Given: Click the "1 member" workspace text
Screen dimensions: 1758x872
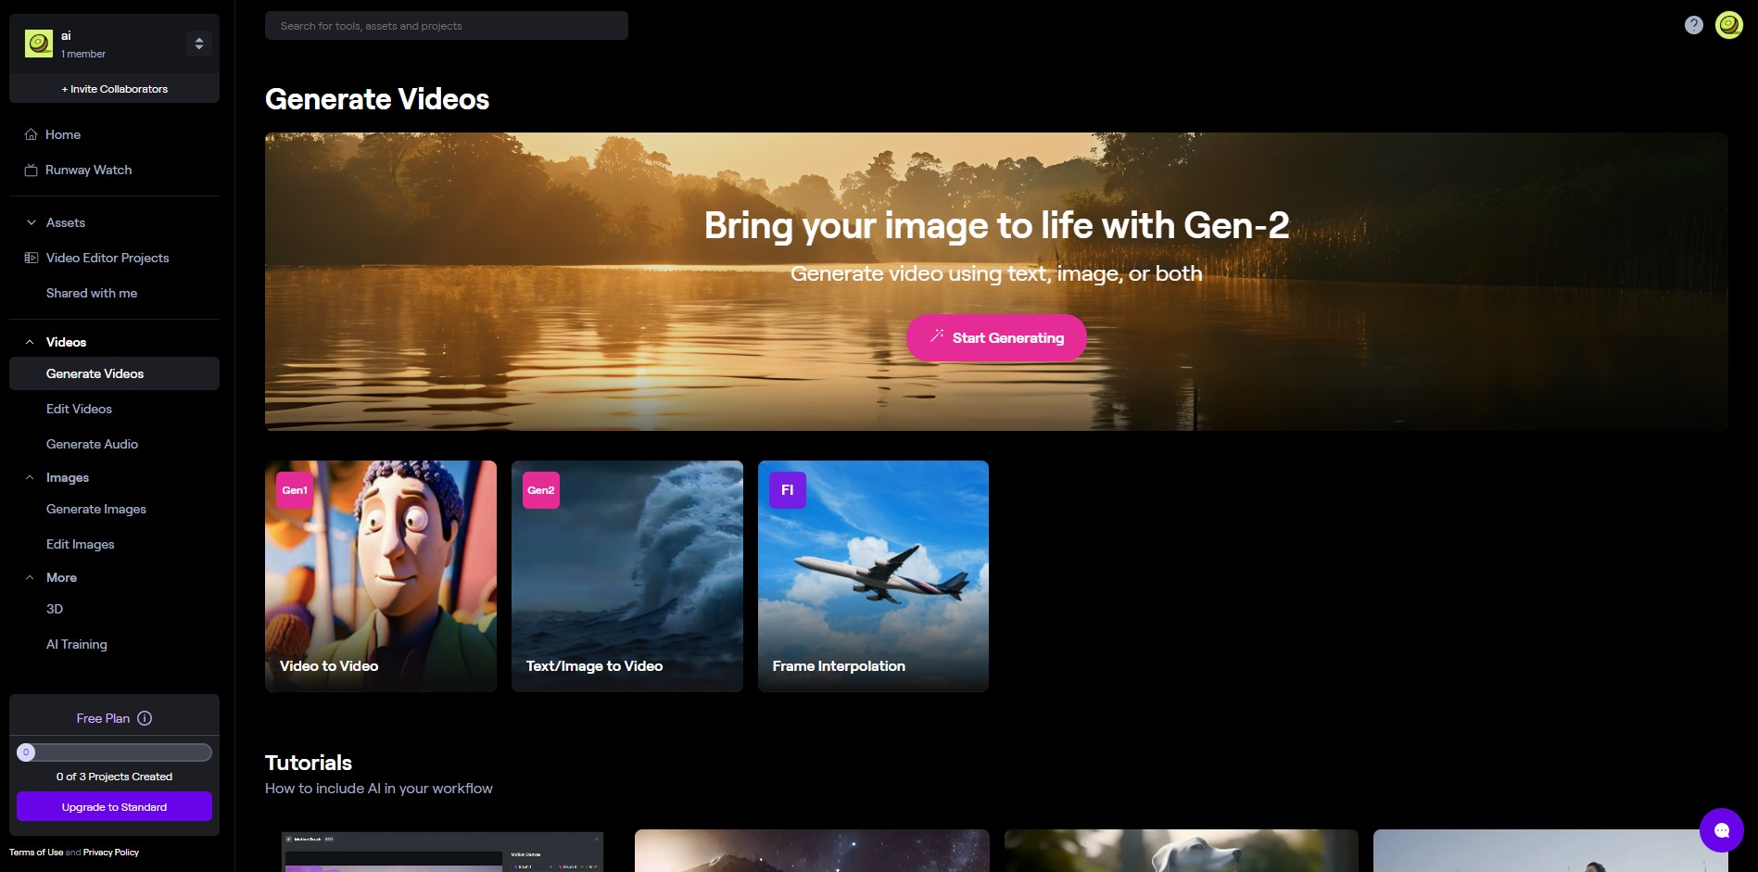Looking at the screenshot, I should (x=83, y=54).
